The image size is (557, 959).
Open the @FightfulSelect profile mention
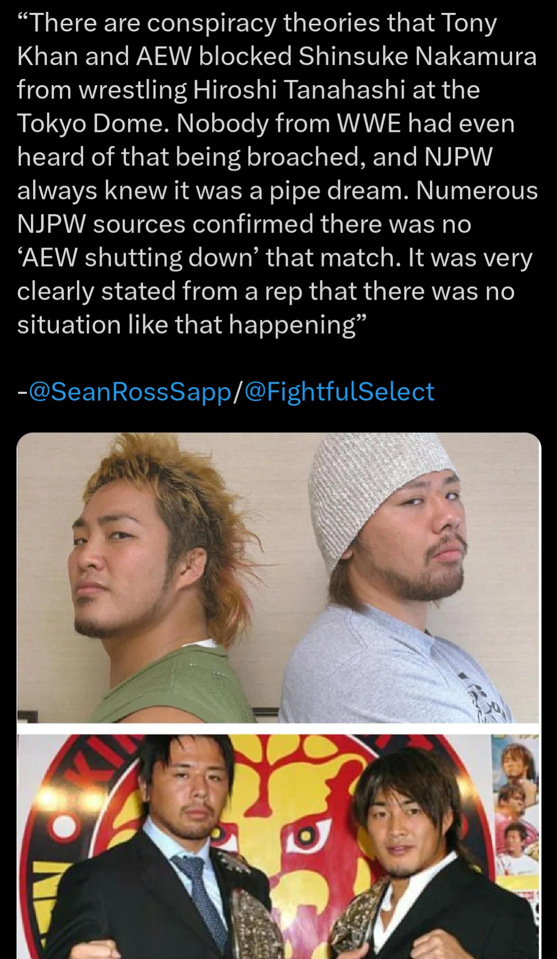(x=339, y=392)
